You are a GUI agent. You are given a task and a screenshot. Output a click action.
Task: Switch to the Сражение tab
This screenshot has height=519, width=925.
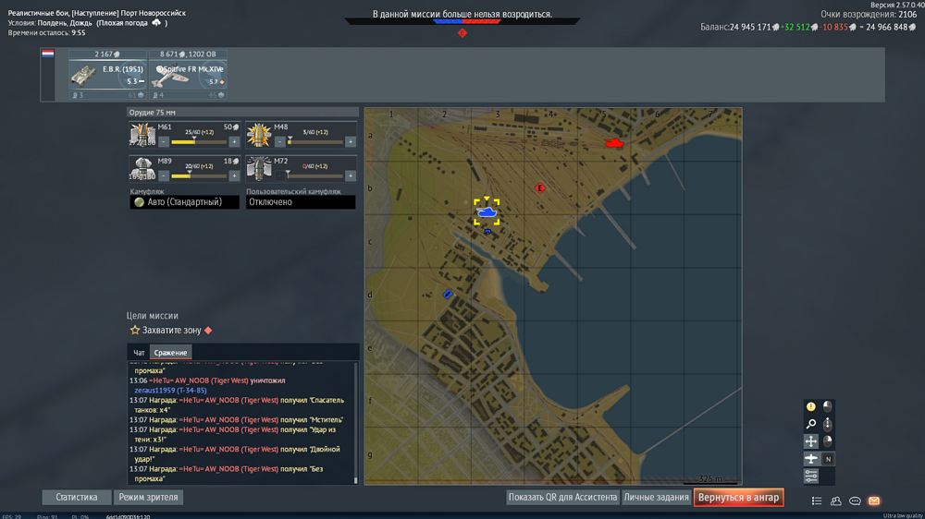click(170, 352)
